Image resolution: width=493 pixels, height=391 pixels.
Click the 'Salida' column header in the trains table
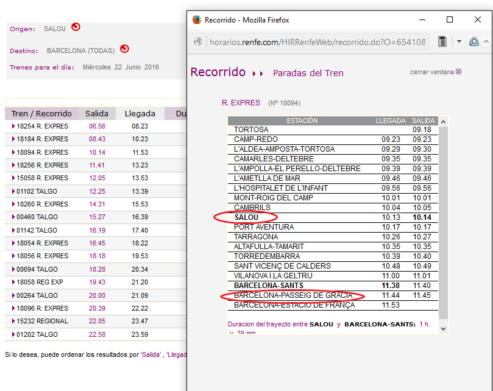(97, 113)
